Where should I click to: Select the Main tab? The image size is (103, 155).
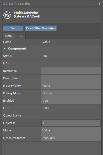pyautogui.click(x=8, y=36)
